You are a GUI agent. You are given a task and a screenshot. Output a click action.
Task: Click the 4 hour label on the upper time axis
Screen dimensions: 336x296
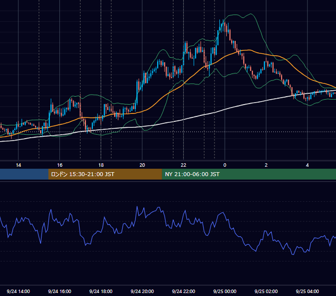(307, 165)
